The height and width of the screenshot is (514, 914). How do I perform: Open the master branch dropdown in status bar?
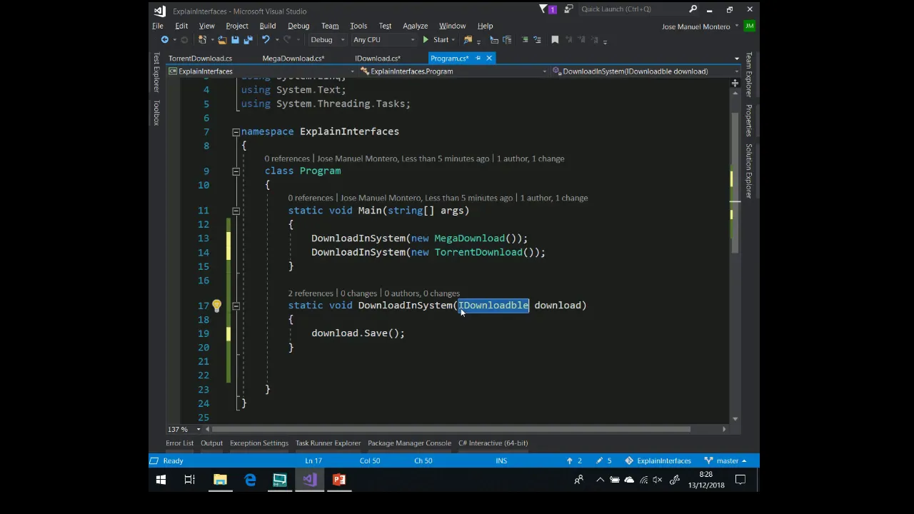[726, 460]
